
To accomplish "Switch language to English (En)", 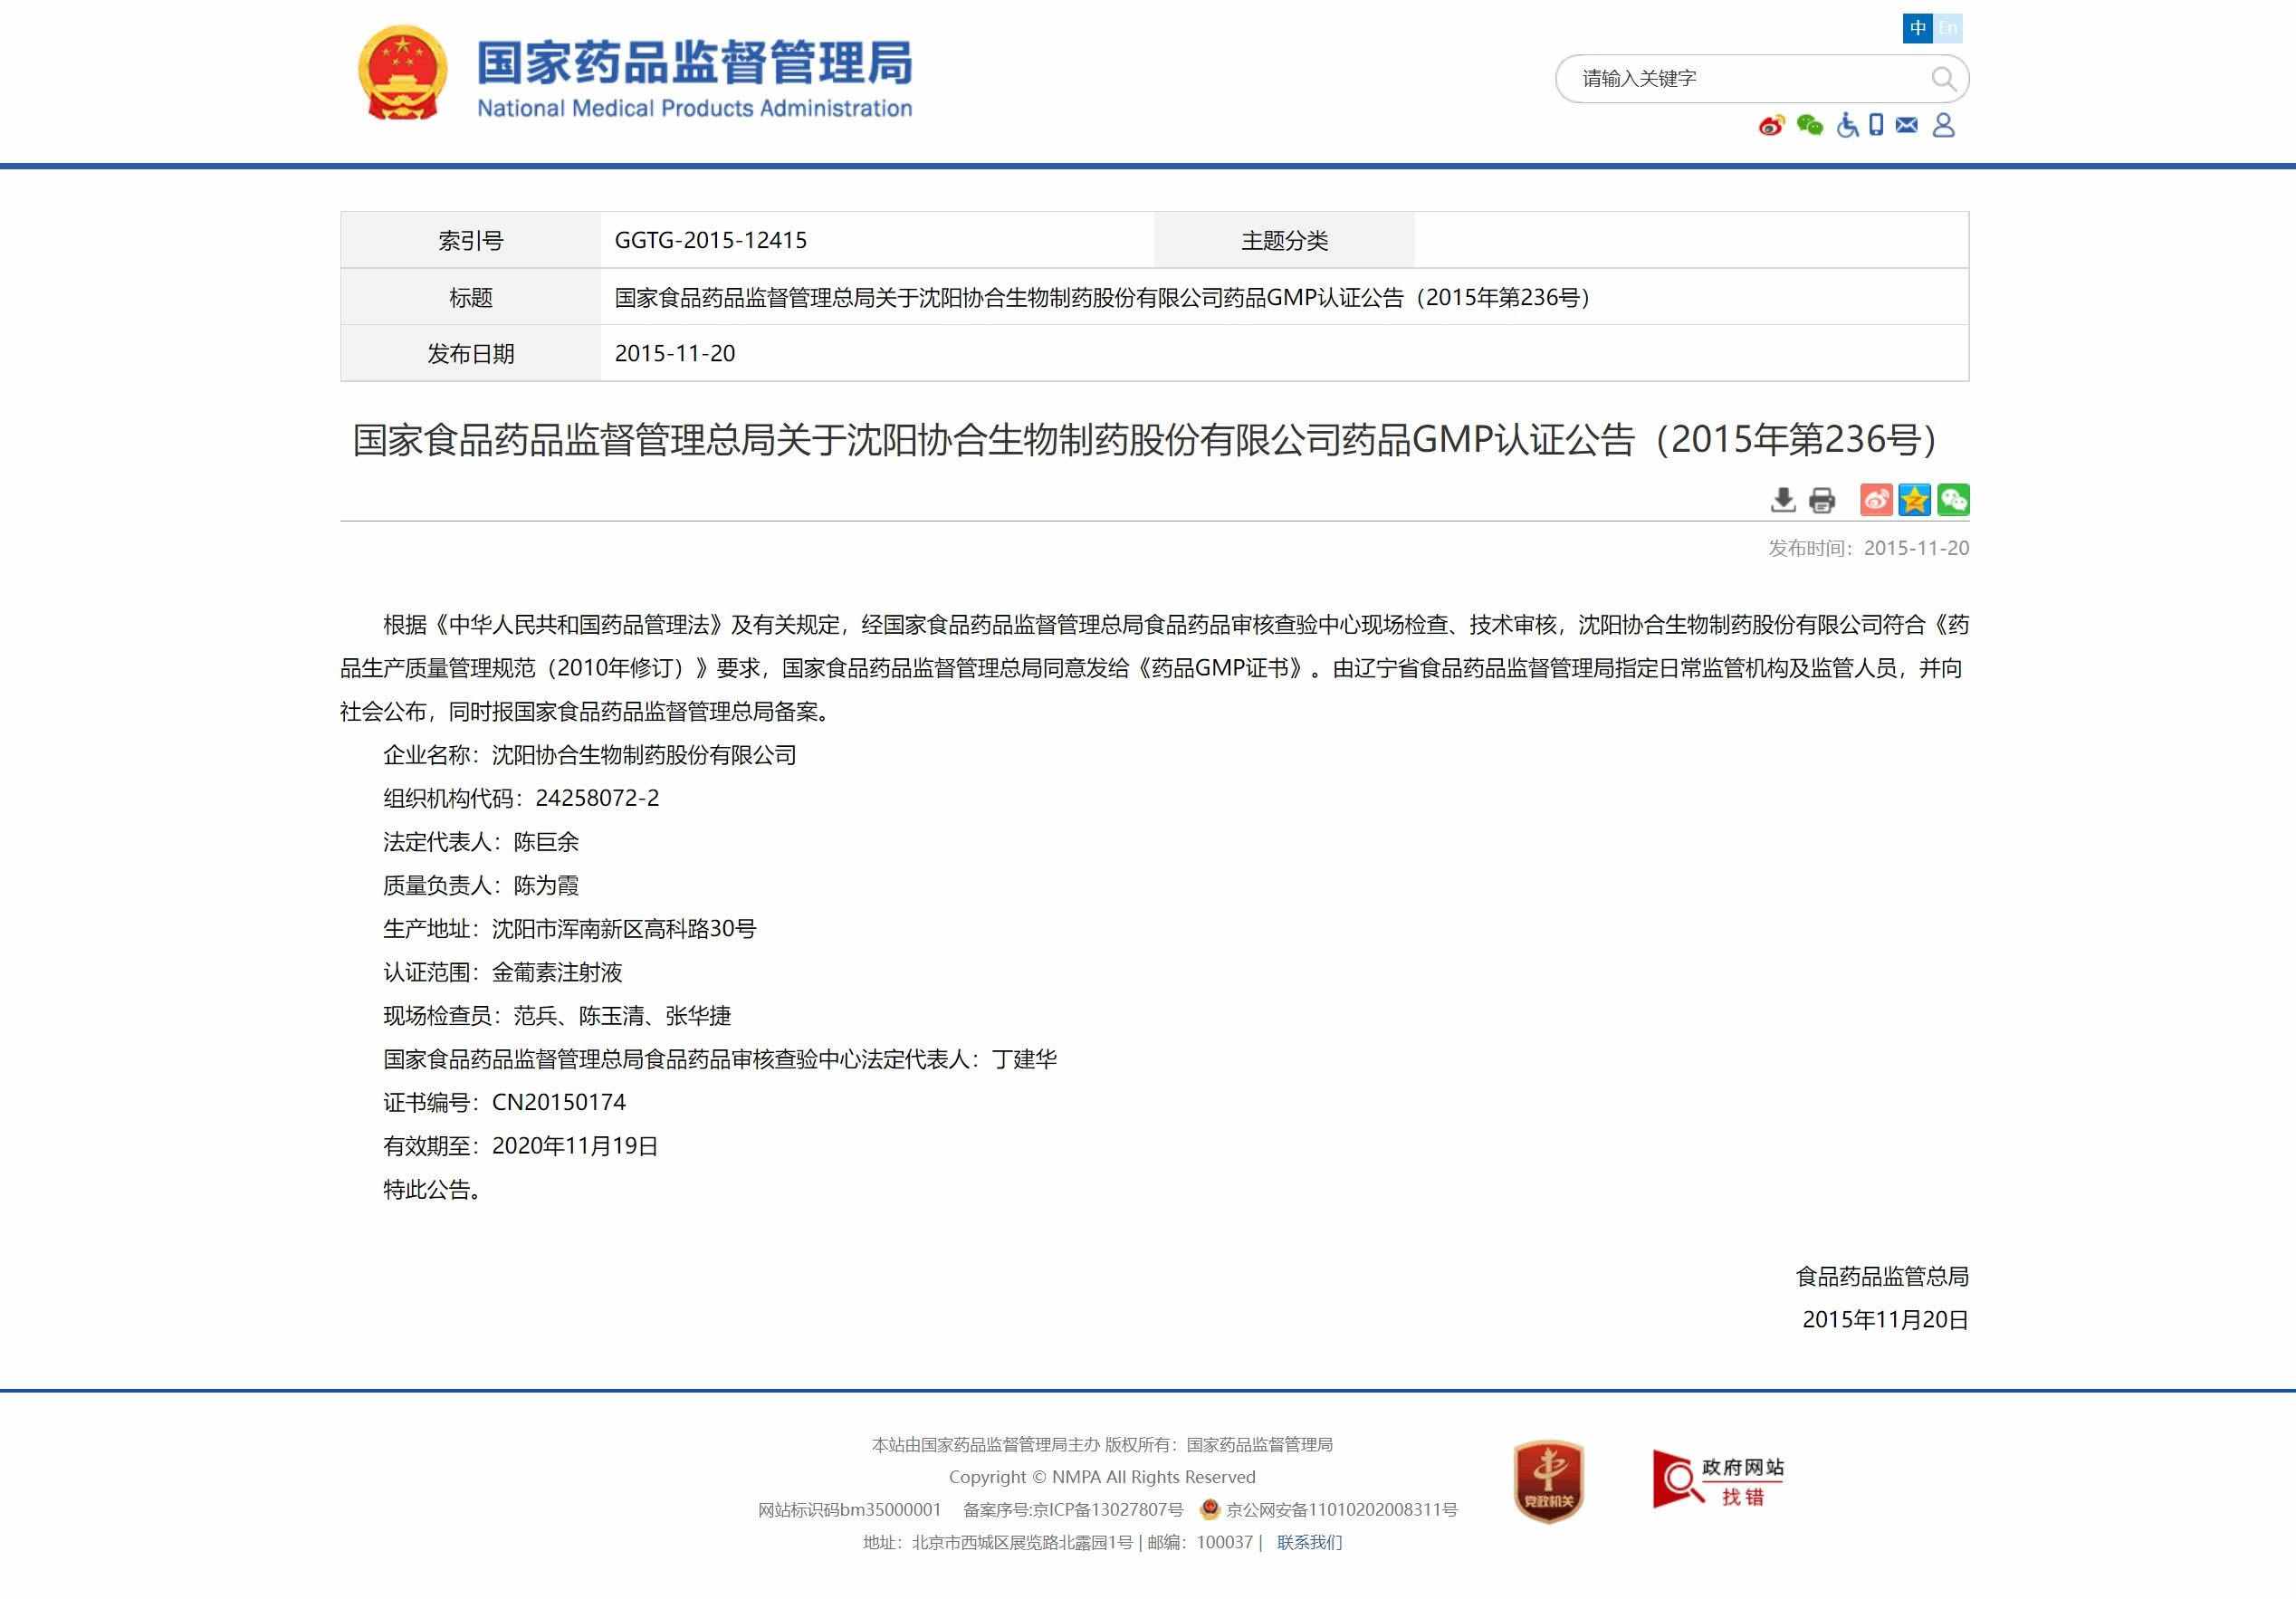I will click(x=1947, y=28).
